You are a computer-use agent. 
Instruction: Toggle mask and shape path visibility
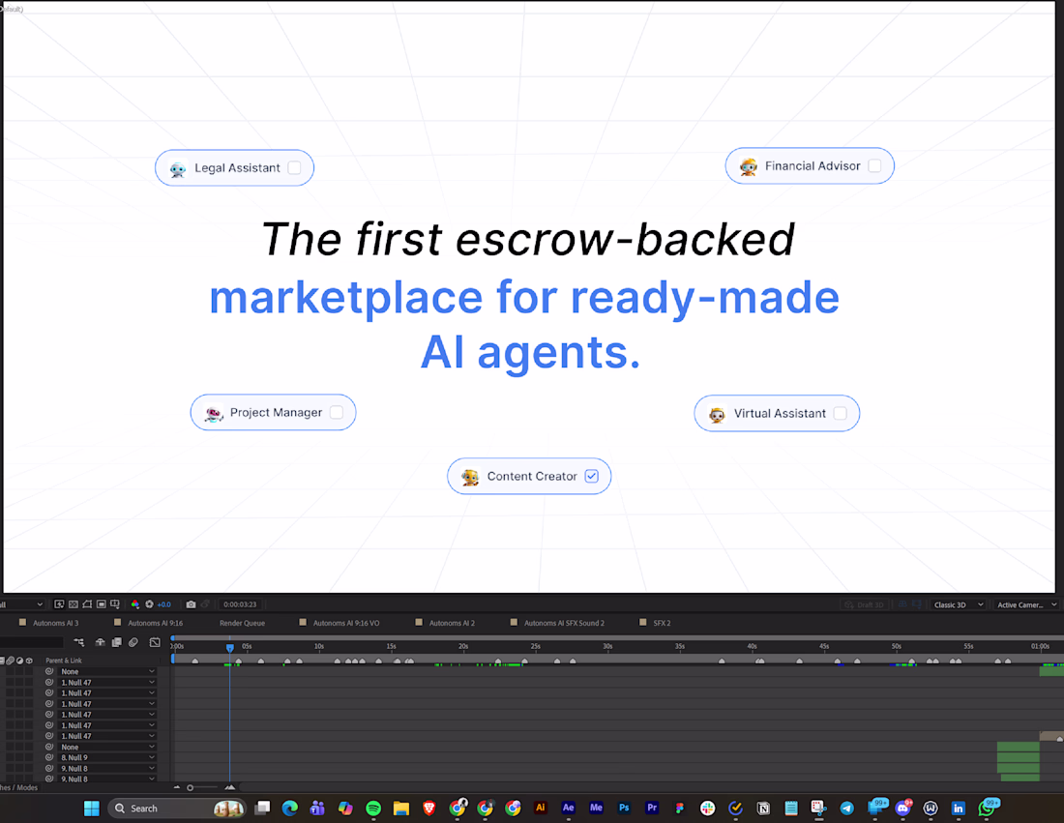coord(87,603)
